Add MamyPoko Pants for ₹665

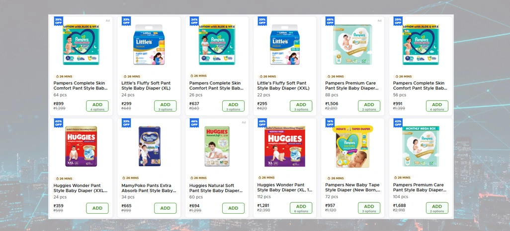(x=165, y=208)
